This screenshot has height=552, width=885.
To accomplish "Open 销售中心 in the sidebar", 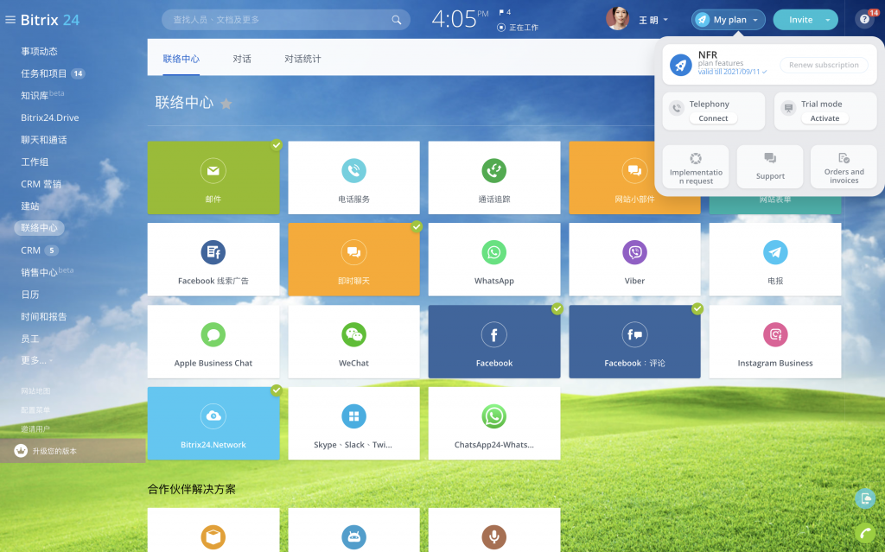I will 40,272.
